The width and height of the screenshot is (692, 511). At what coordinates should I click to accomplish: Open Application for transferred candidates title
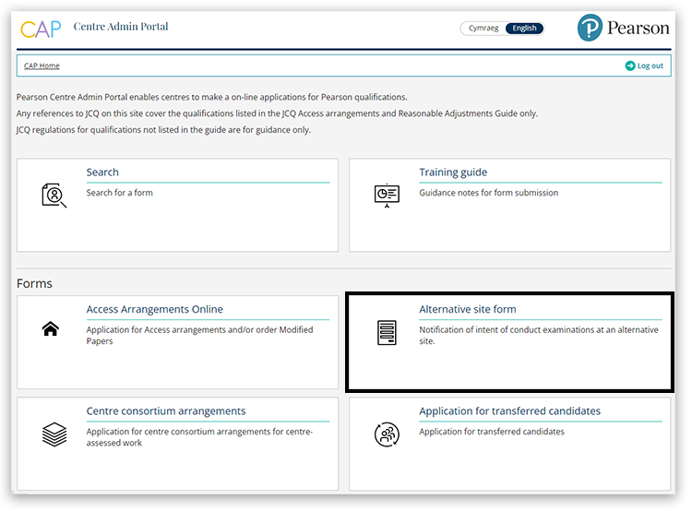coord(509,411)
